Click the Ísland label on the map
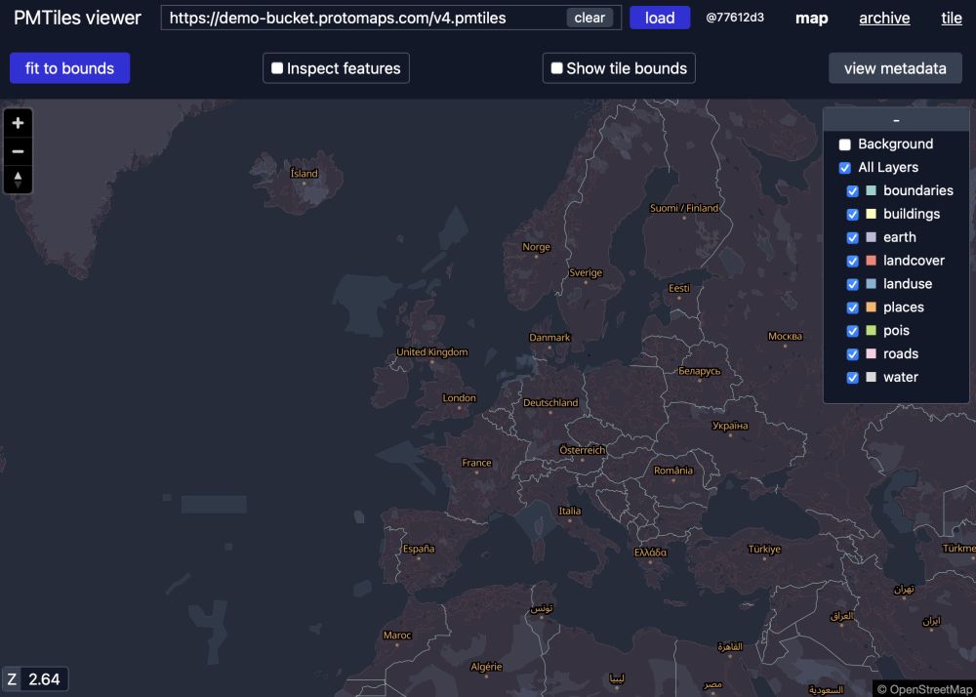This screenshot has height=697, width=976. [x=305, y=174]
